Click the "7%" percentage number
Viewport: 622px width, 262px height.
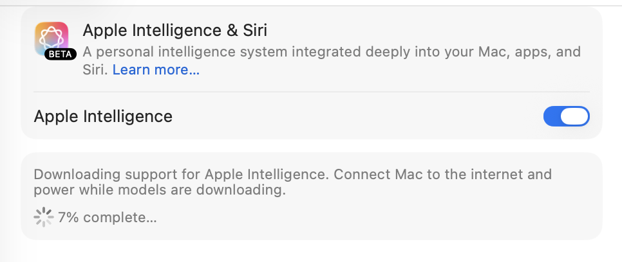point(68,217)
